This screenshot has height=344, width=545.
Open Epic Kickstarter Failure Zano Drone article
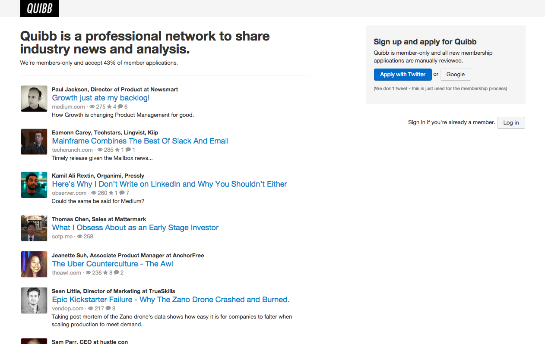coord(171,300)
